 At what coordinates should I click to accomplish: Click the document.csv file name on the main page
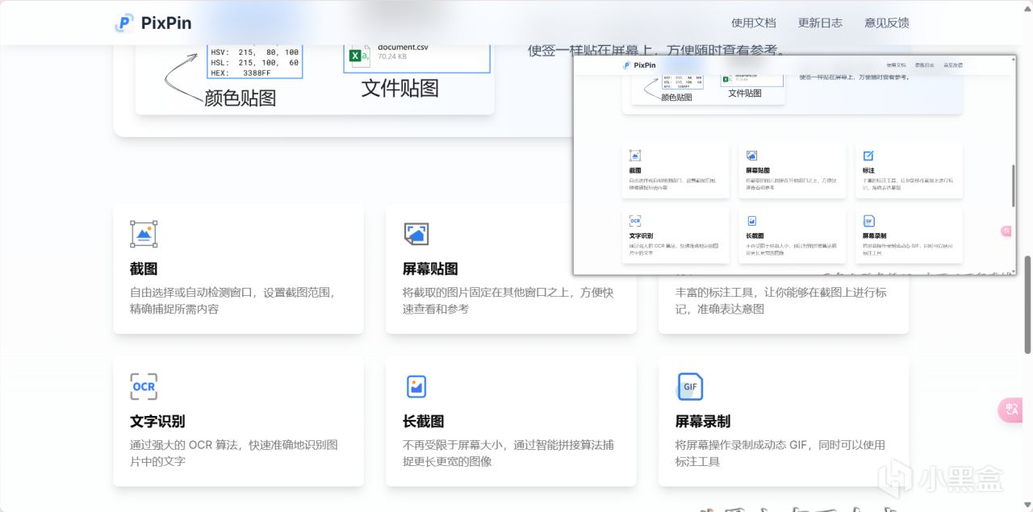pos(403,47)
